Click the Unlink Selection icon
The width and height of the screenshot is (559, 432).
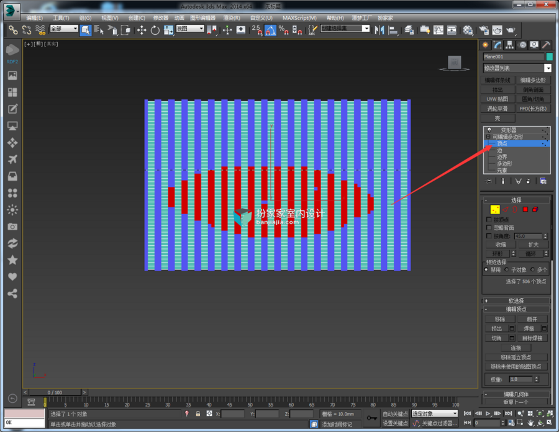click(27, 30)
